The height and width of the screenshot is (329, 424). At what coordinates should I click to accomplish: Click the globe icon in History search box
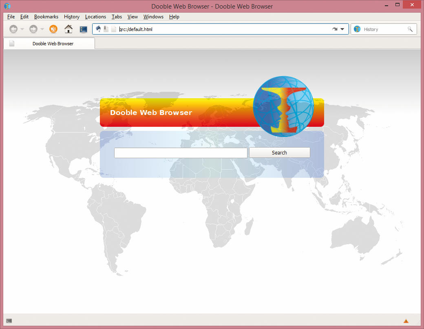tap(357, 29)
